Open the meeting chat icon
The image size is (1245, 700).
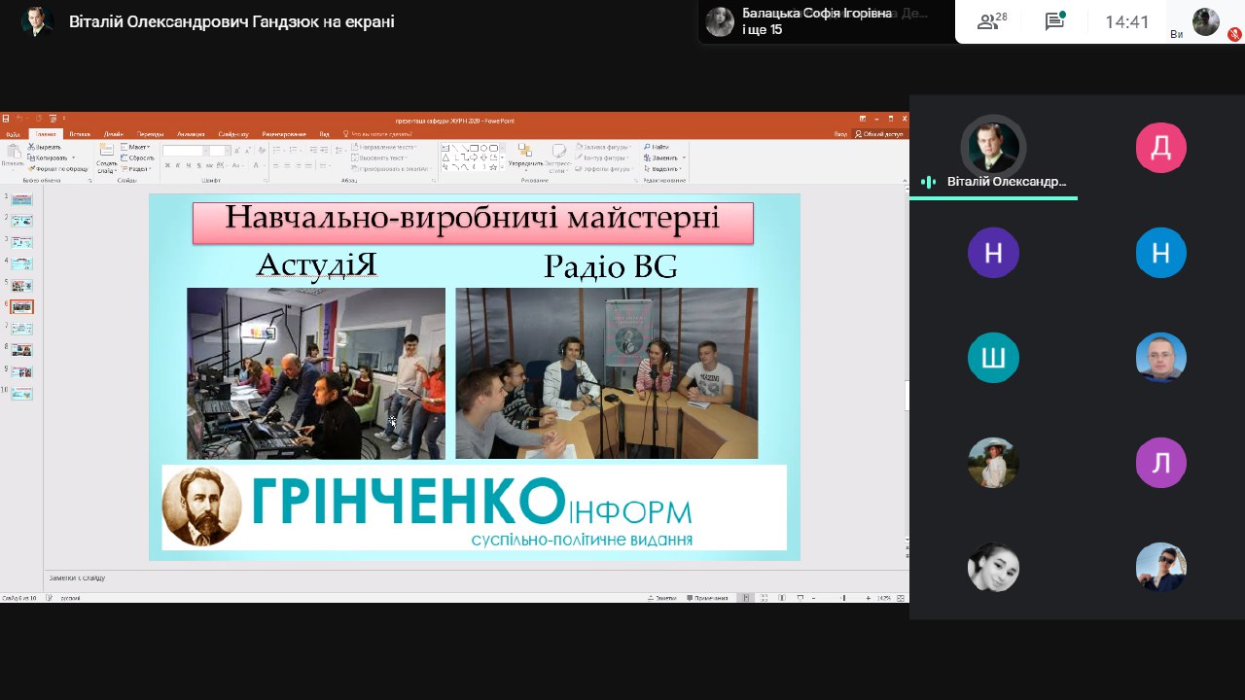1054,21
